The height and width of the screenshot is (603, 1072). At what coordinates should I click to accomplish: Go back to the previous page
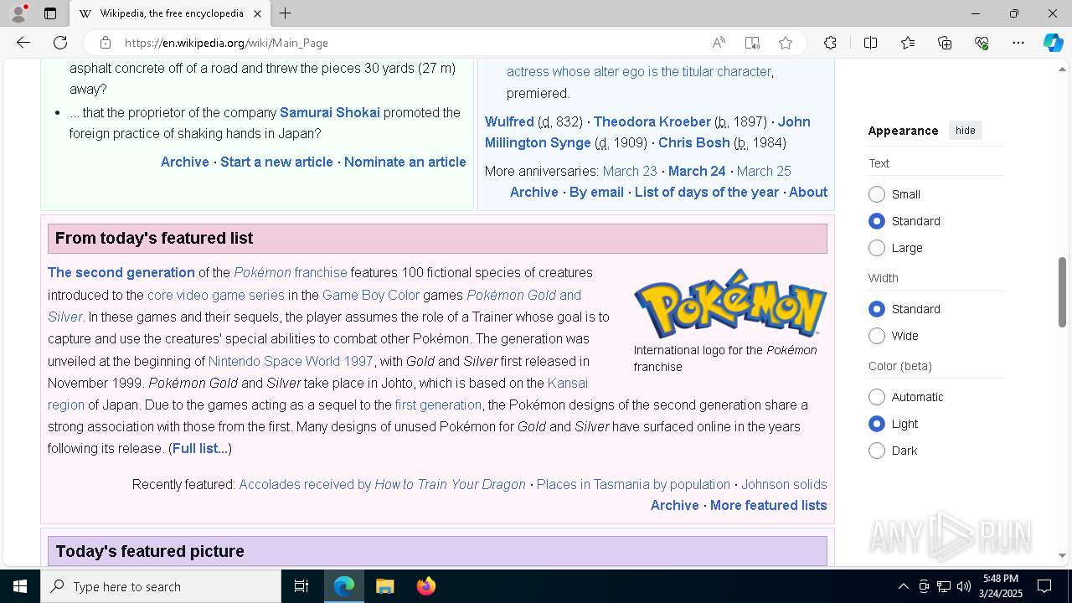pos(23,43)
